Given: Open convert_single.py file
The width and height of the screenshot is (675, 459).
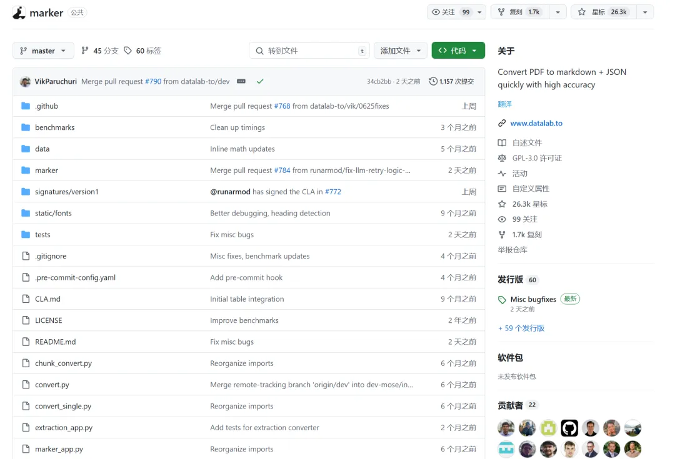Looking at the screenshot, I should coord(63,406).
